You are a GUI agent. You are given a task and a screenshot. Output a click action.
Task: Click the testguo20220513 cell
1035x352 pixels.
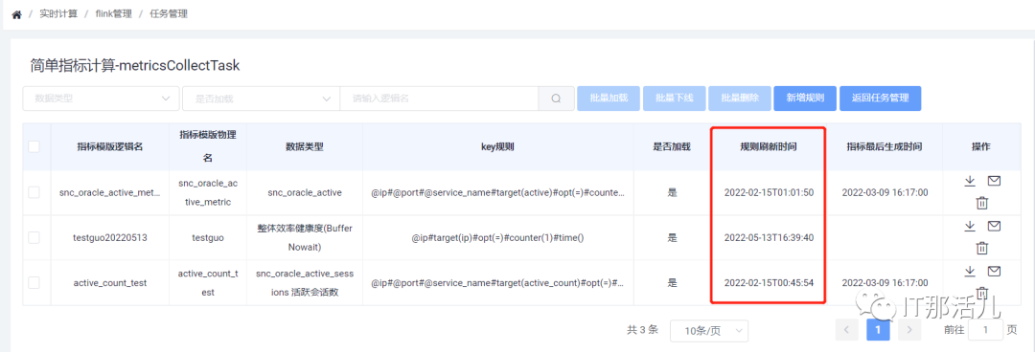pyautogui.click(x=110, y=238)
